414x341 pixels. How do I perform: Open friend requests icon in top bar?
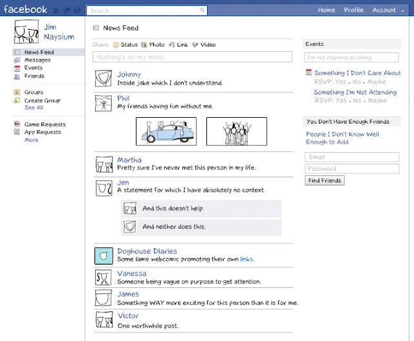tap(56, 10)
